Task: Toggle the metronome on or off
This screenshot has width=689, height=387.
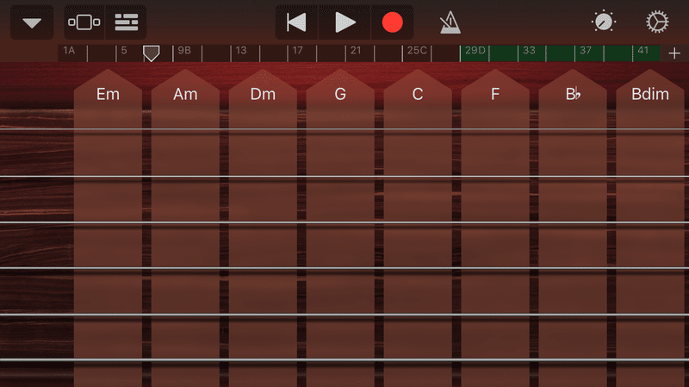Action: pos(449,22)
